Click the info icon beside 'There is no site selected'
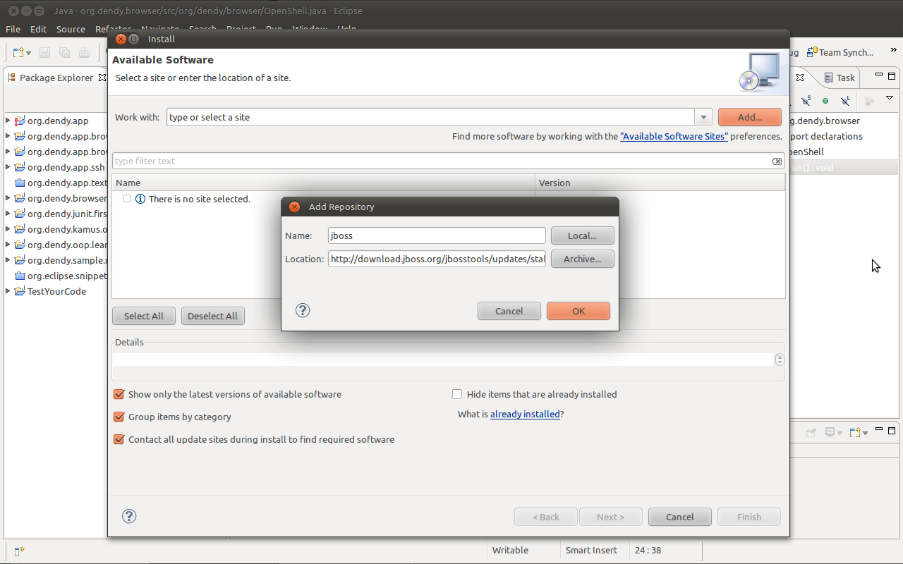Viewport: 903px width, 564px height. click(140, 199)
